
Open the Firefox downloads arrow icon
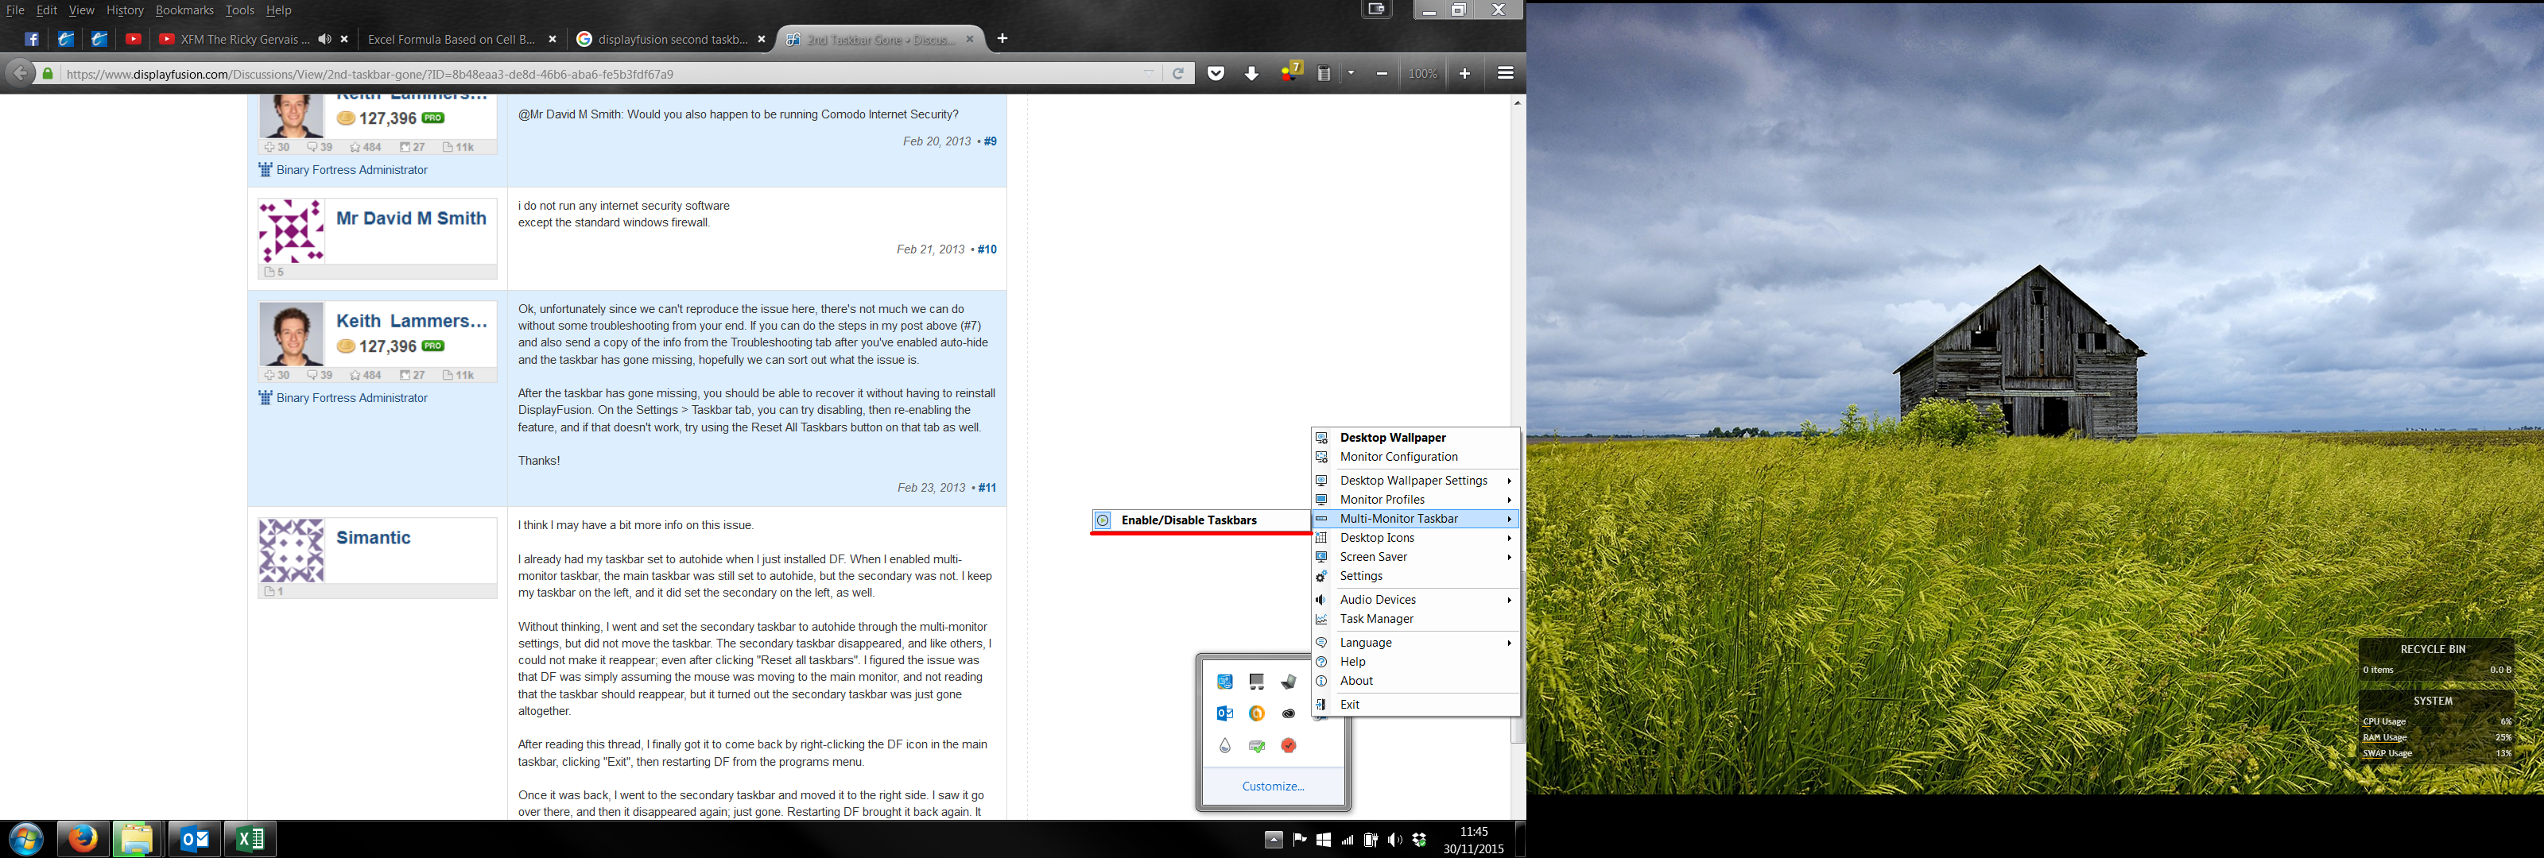tap(1251, 73)
